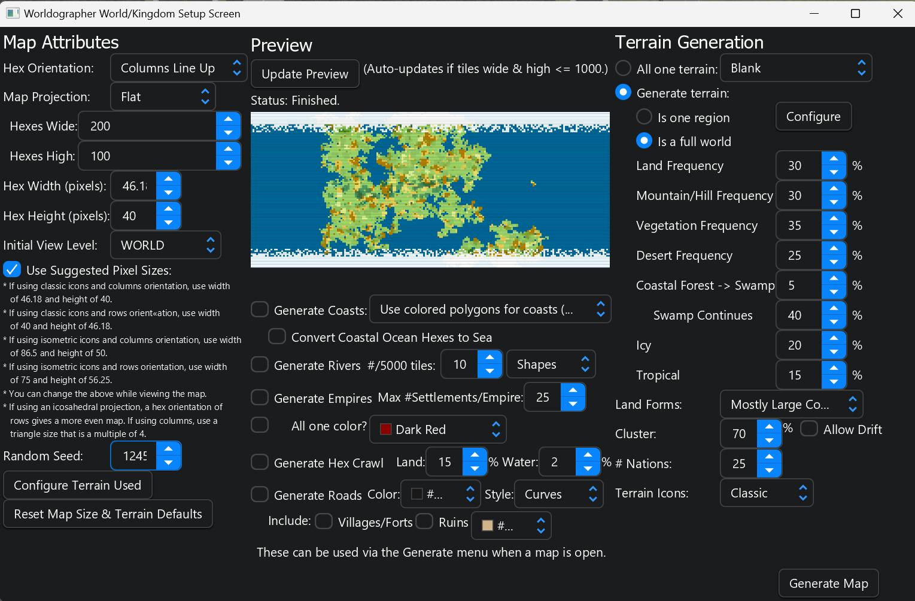Click Generate Map
The width and height of the screenshot is (915, 601).
coord(828,582)
